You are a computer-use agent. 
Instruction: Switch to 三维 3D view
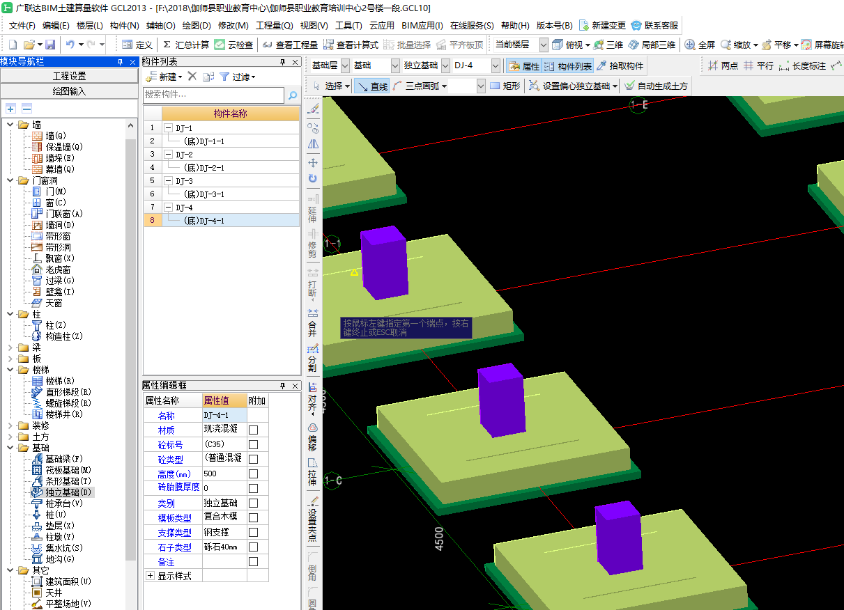(x=608, y=45)
